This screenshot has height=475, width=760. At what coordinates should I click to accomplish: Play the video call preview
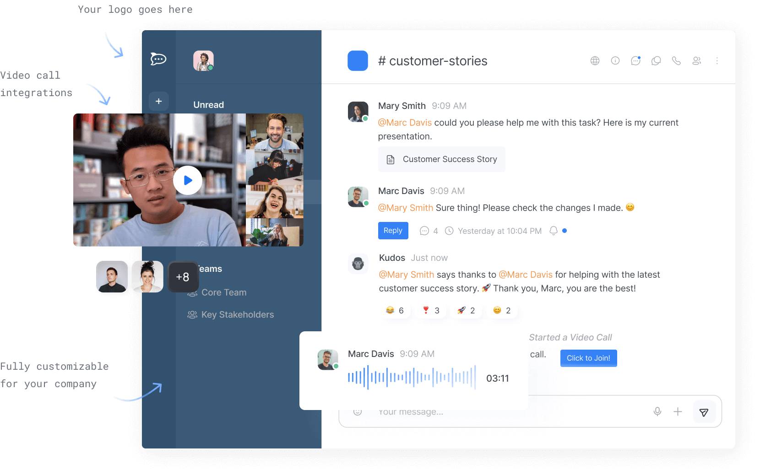(188, 180)
